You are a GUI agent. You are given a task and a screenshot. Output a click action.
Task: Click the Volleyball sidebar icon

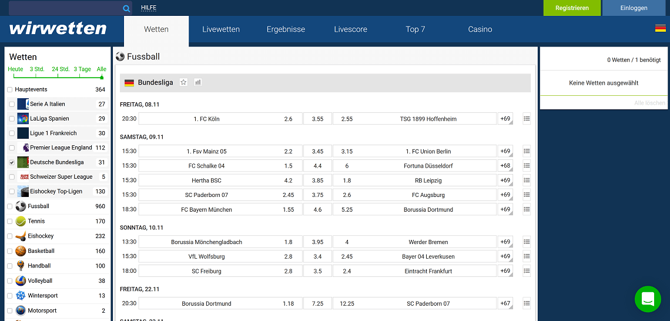21,281
